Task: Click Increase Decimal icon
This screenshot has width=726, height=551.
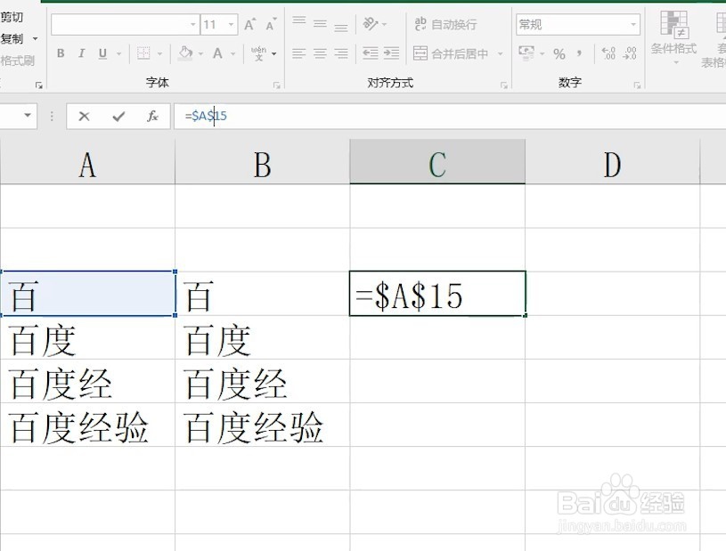Action: click(x=608, y=53)
